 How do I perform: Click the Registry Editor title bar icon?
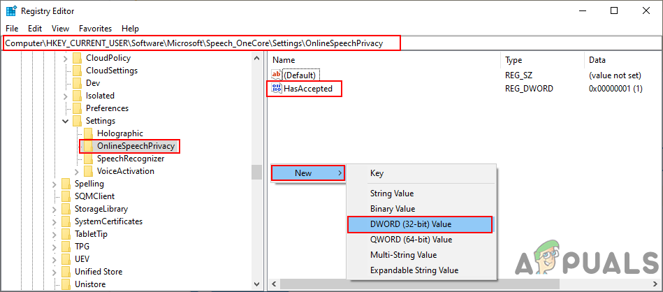(11, 11)
